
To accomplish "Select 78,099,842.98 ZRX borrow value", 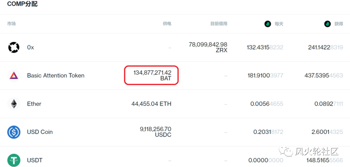I will 208,47.
